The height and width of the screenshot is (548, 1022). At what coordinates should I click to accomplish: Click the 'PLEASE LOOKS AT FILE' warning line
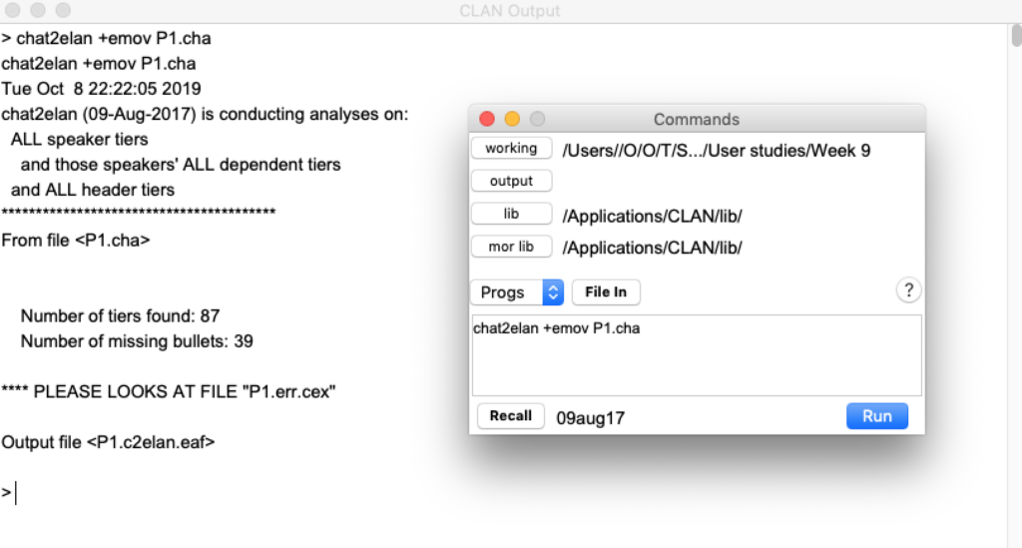point(169,391)
